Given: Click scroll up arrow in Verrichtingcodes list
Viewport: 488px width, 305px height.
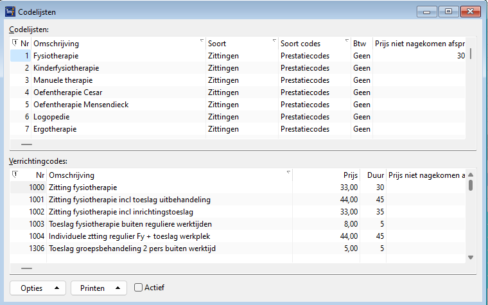Looking at the screenshot, I should tap(471, 175).
